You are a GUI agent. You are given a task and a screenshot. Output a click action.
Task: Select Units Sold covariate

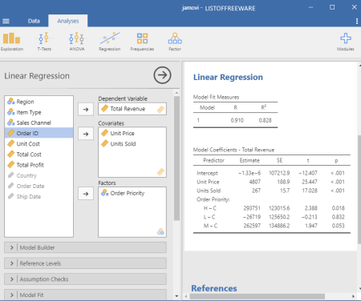tap(132, 144)
